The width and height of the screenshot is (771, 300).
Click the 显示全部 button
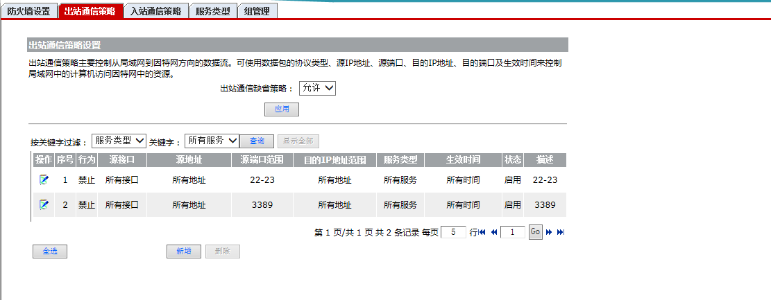pos(298,141)
